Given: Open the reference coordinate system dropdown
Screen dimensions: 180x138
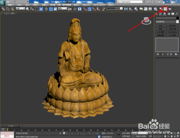Looking at the screenshot, I should 63,9.
